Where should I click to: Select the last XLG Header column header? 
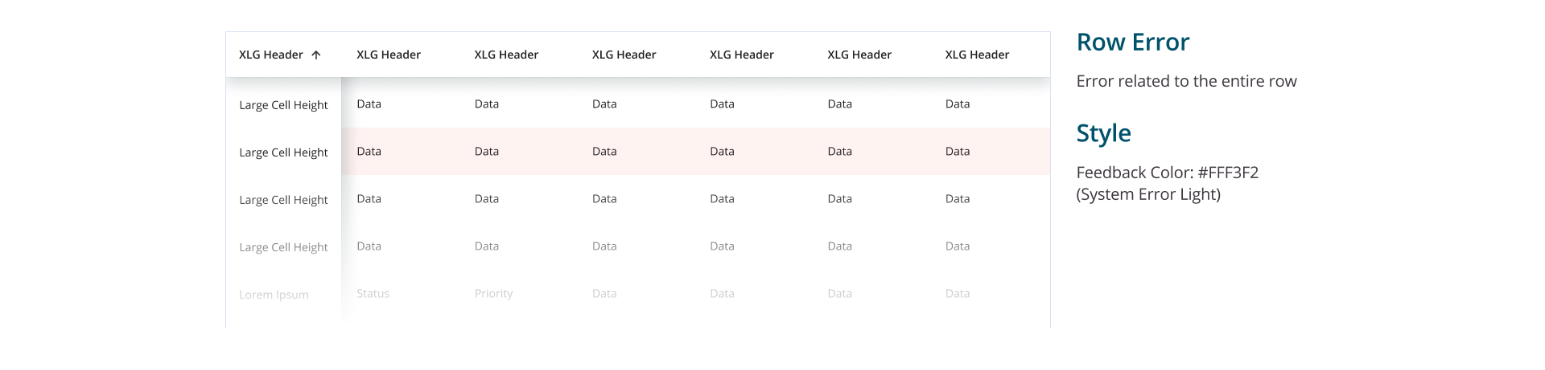tap(977, 55)
